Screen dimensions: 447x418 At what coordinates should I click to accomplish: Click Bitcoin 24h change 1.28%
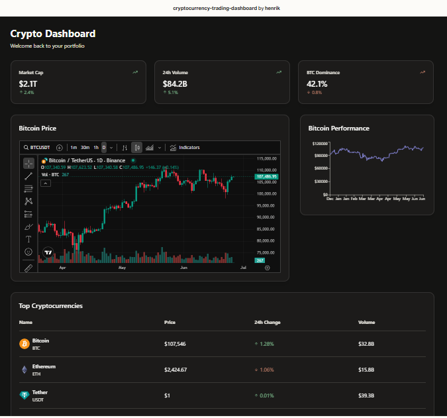point(264,344)
